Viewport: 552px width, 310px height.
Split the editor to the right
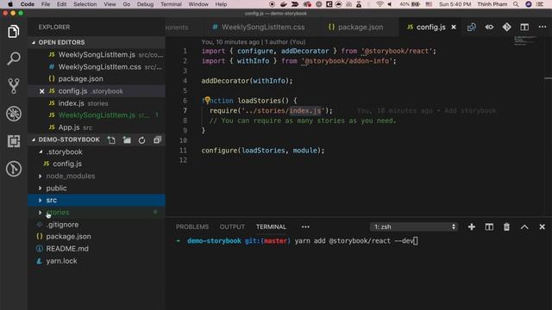click(524, 27)
